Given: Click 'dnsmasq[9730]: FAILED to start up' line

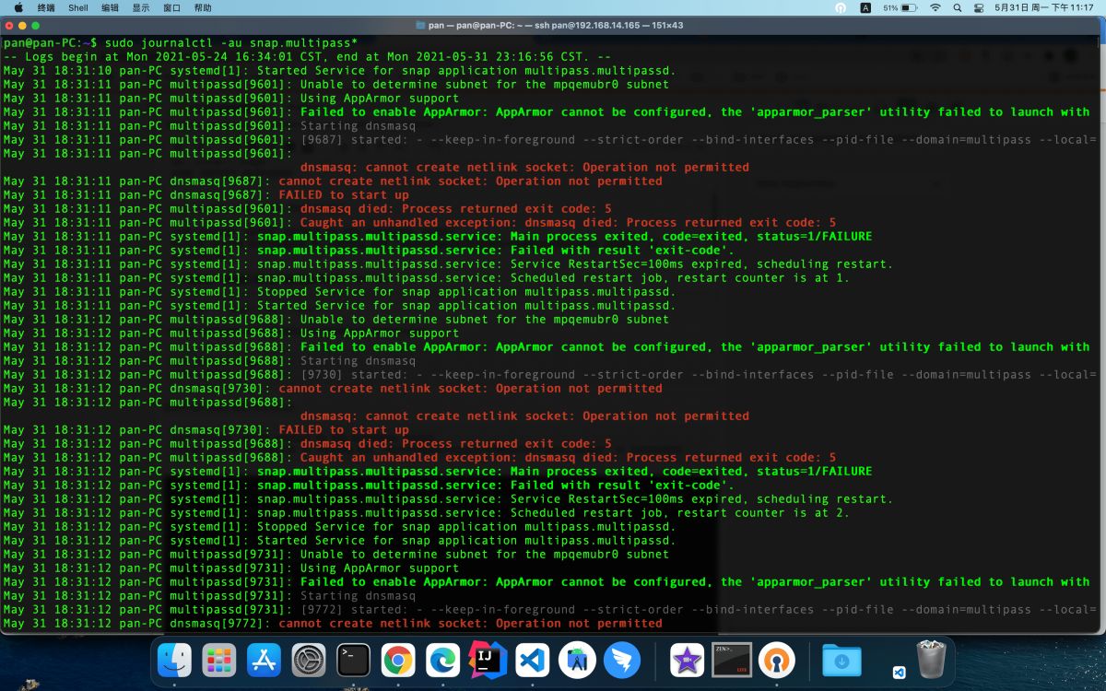Looking at the screenshot, I should coord(206,429).
